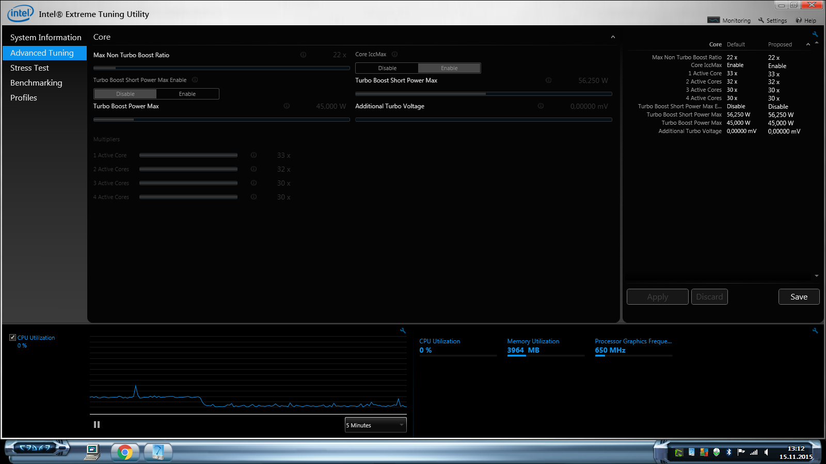Click the Save button
Image resolution: width=826 pixels, height=464 pixels.
tap(799, 297)
